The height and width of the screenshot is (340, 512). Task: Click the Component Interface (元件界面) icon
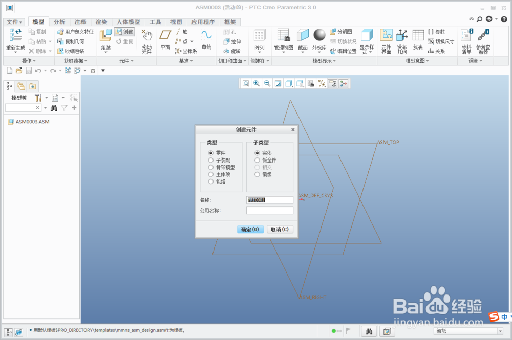386,35
